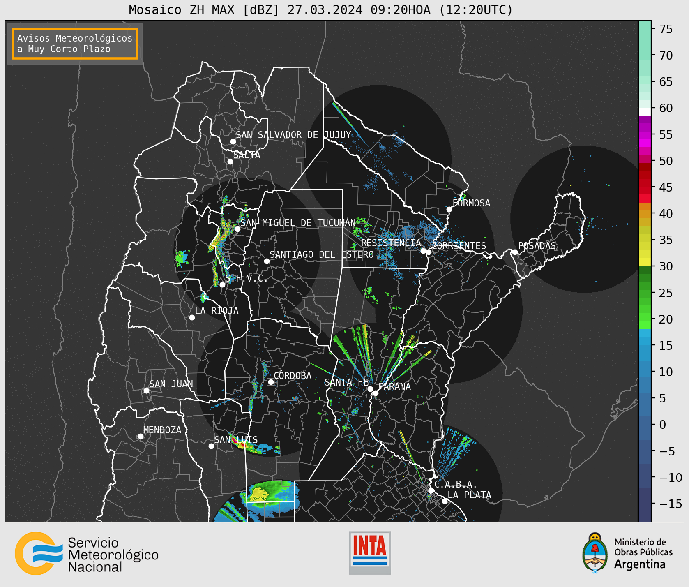Select the San Luis city marker
This screenshot has width=689, height=587.
211,446
